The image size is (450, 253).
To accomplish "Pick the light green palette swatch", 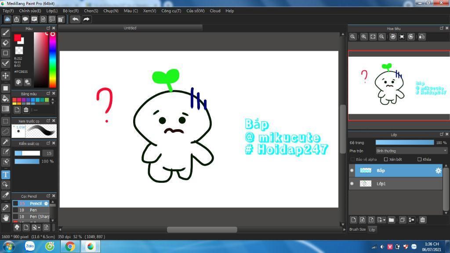I will (x=47, y=100).
